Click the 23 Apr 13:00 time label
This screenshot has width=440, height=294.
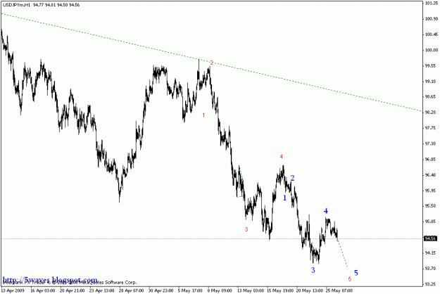[101, 290]
